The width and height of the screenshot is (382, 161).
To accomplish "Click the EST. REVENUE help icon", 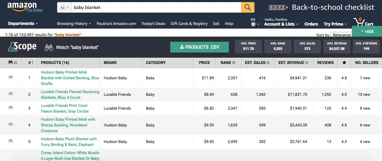I will [307, 63].
